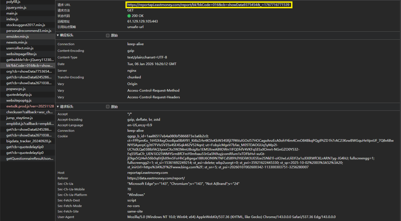This screenshot has width=401, height=221.
Task: Select polyfill.js in the request list
Action: click(16, 2)
